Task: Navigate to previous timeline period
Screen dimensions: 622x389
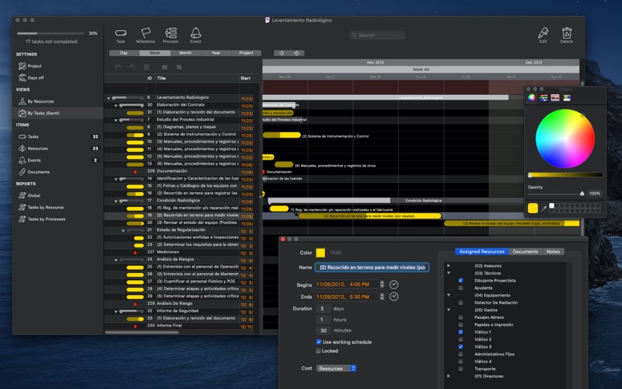Action: tap(281, 53)
